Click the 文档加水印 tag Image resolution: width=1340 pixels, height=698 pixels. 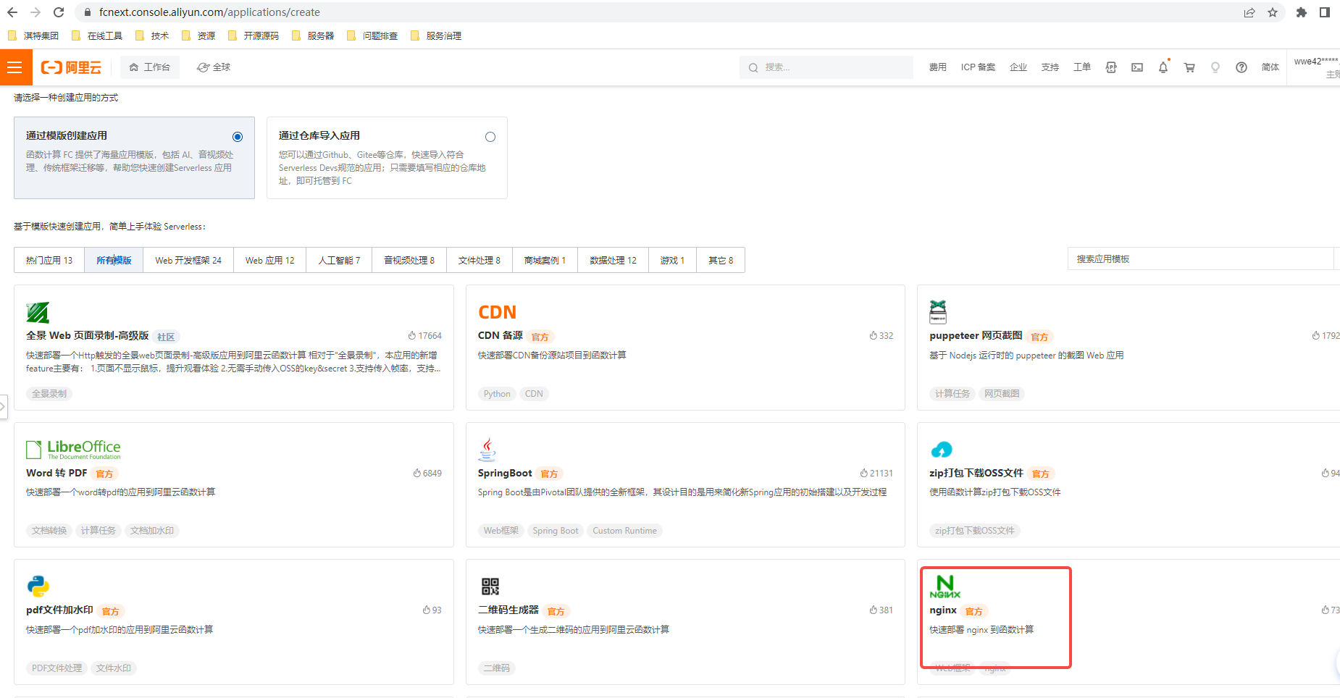point(152,531)
